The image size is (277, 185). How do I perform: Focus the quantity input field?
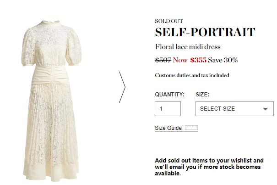click(x=168, y=109)
